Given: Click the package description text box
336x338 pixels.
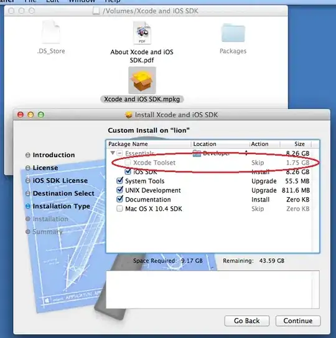Looking at the screenshot, I should [x=213, y=289].
